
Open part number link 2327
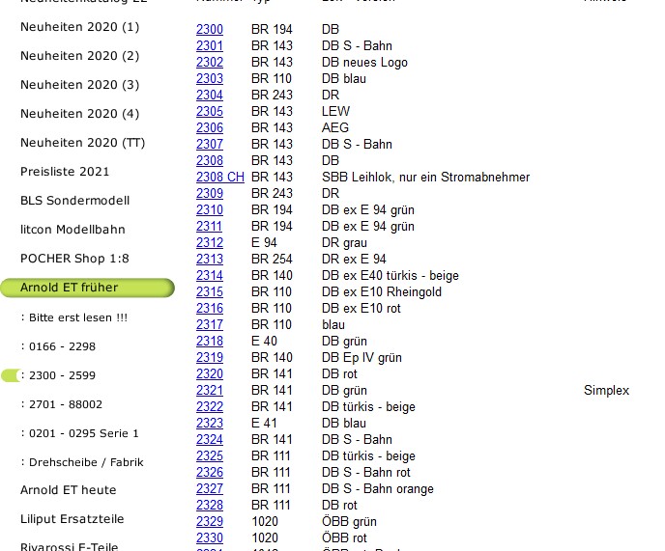(x=210, y=488)
